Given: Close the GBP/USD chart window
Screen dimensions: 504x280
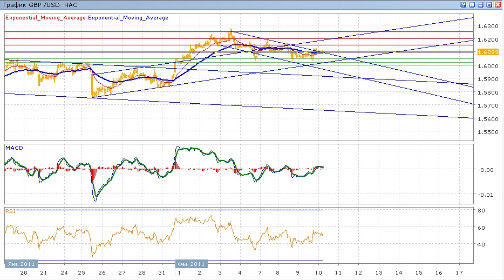Looking at the screenshot, I should point(498,4).
